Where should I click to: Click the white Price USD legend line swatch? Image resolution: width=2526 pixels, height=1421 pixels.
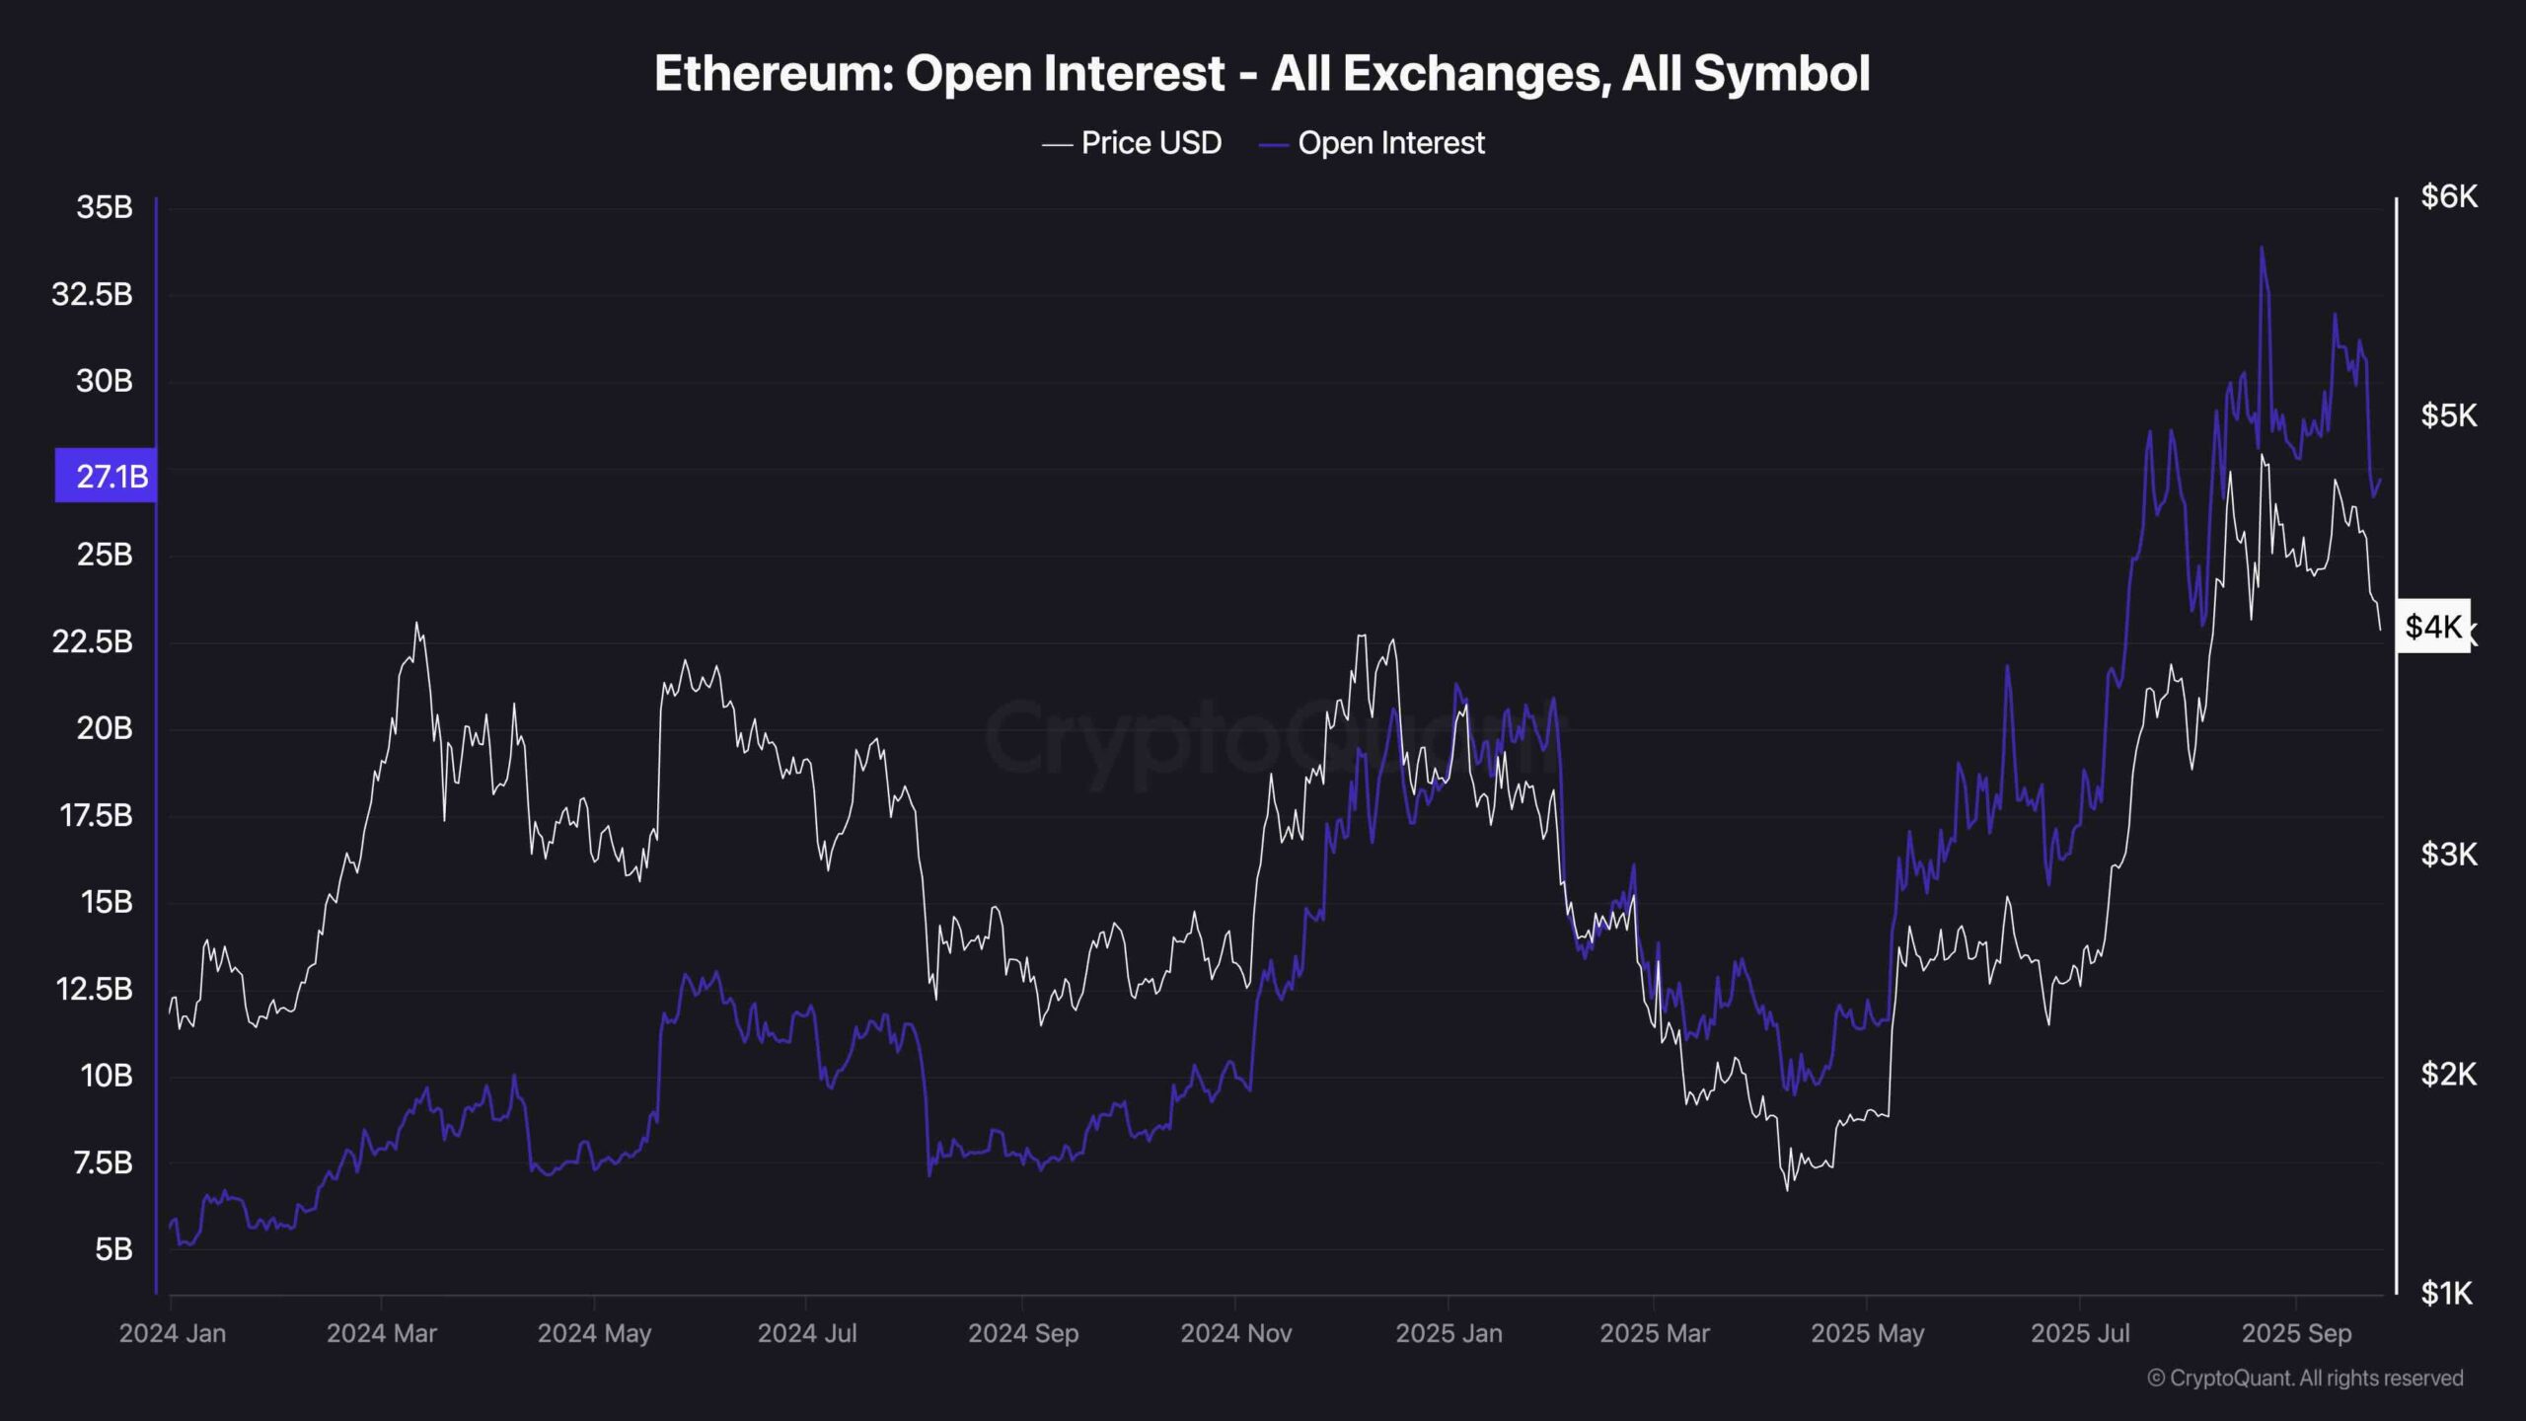[1057, 145]
